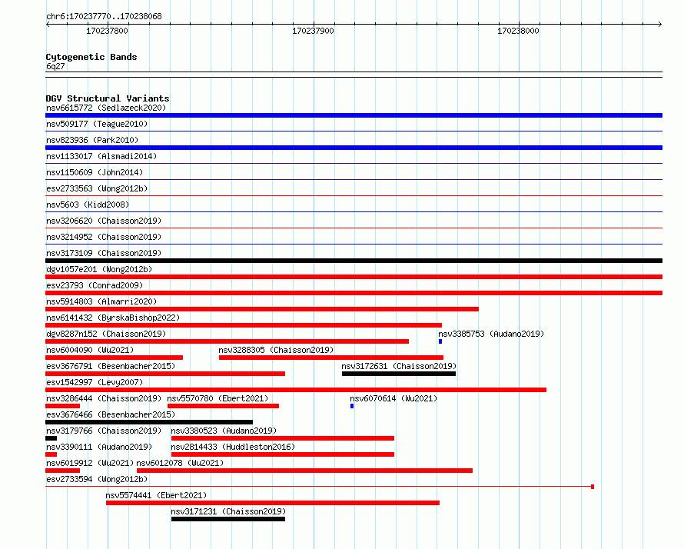
Task: Click the nsv6615772 (Sedlazeck2020) variant label
Action: [106, 108]
